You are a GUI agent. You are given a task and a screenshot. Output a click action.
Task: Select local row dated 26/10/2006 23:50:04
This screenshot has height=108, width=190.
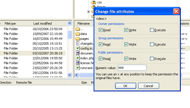tap(33, 29)
